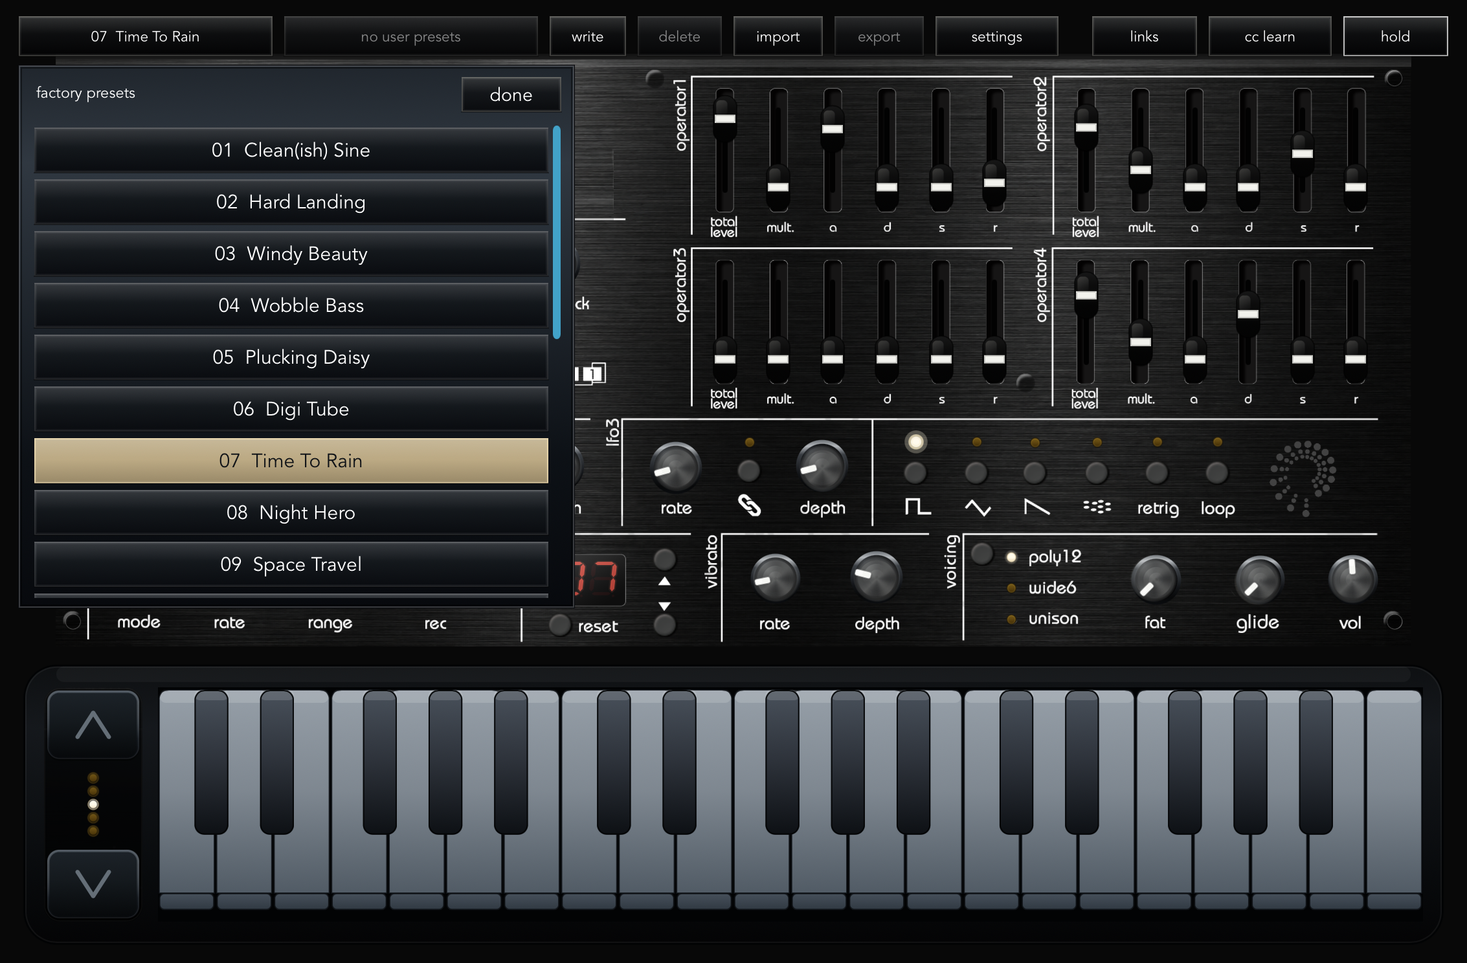The image size is (1467, 963).
Task: Select the triangle waveform button
Action: [976, 473]
